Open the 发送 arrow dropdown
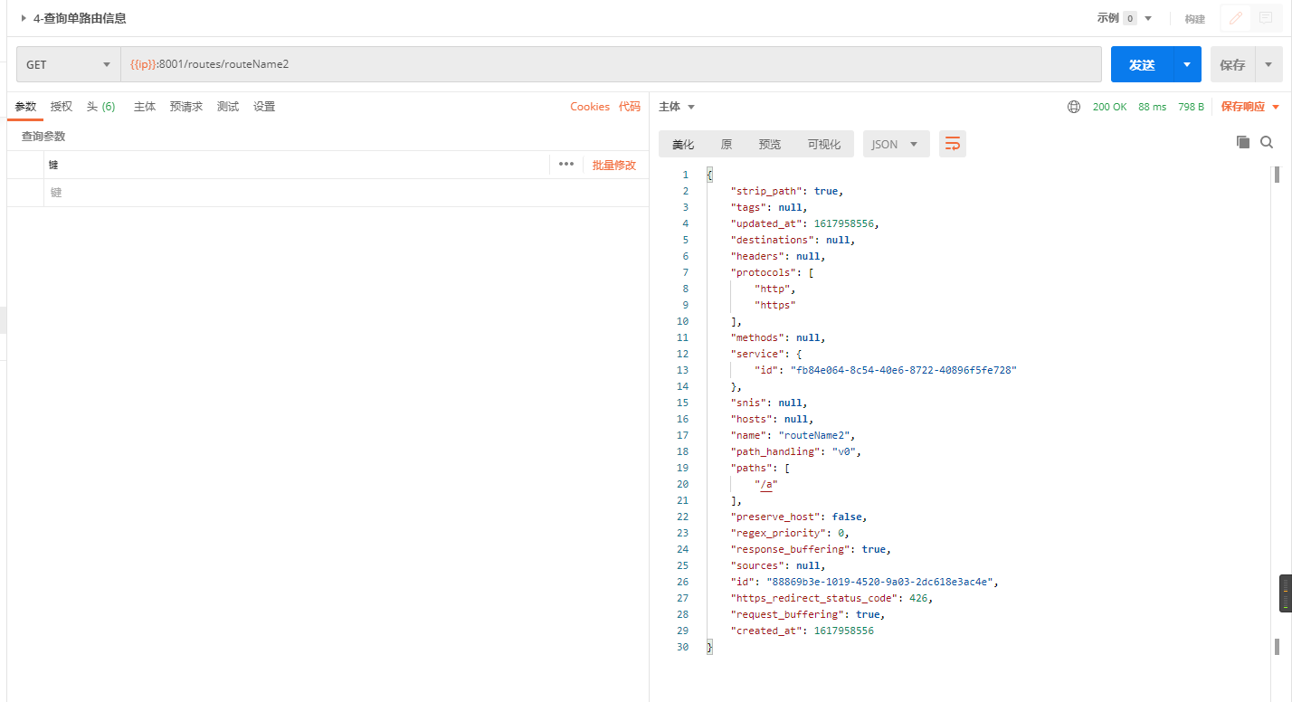1292x702 pixels. point(1187,65)
